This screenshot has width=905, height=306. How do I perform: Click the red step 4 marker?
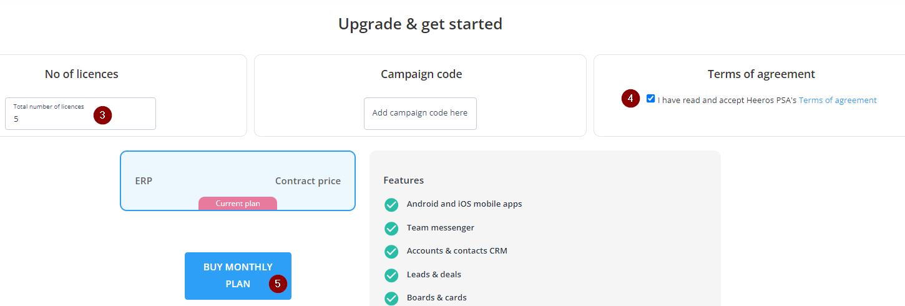630,99
